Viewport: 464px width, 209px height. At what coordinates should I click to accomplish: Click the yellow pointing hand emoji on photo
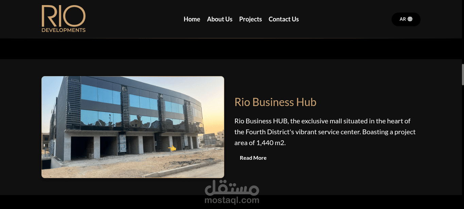pos(172,148)
